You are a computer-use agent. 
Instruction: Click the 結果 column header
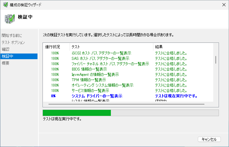click(x=183, y=47)
